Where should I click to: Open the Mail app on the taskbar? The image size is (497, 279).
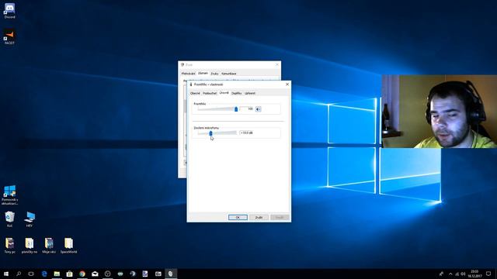95,274
